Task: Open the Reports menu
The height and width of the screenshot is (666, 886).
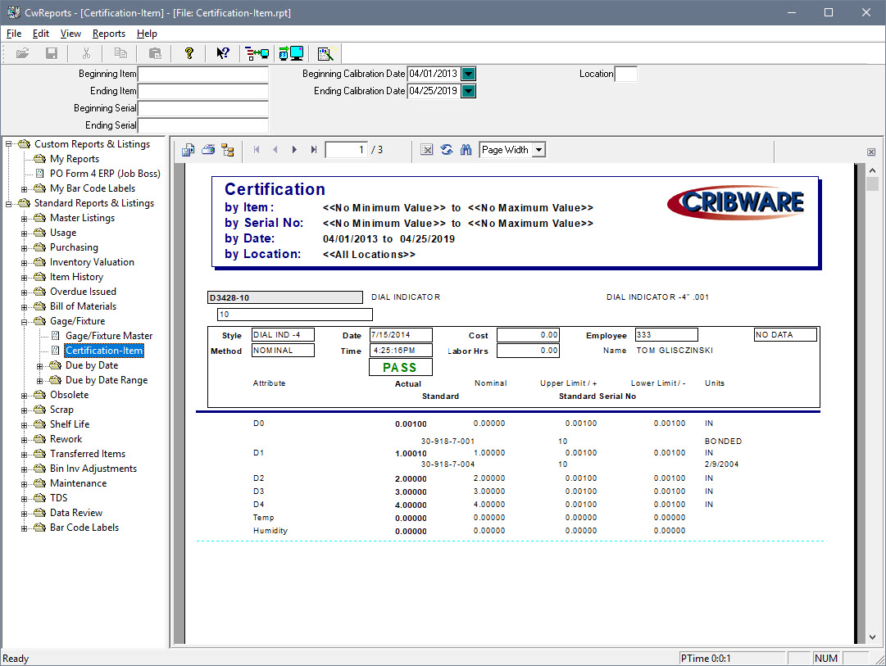Action: point(108,34)
